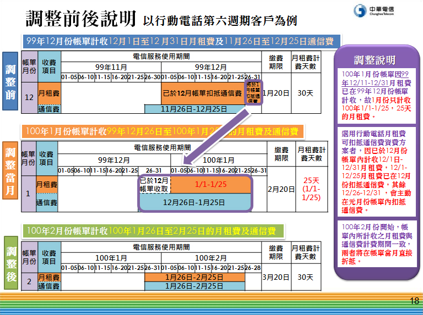Click the 11月26日-12月25日 blue bar
This screenshot has width=423, height=315.
tap(194, 109)
